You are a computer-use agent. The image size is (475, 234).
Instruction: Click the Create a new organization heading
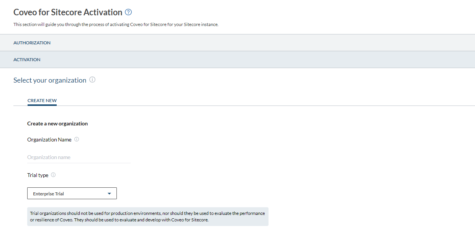click(57, 123)
